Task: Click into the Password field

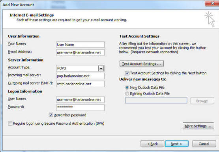Action: [x=80, y=107]
